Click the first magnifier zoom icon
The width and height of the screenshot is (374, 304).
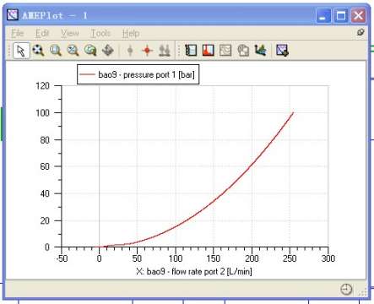(x=38, y=51)
